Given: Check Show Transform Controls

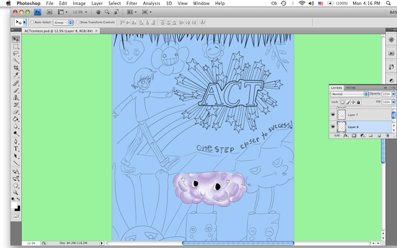Looking at the screenshot, I should (x=77, y=22).
